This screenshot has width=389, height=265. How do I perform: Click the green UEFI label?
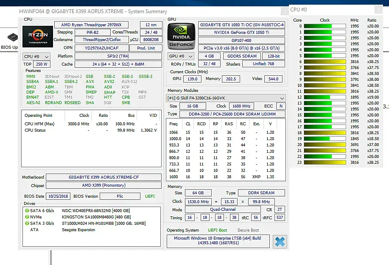(x=150, y=196)
